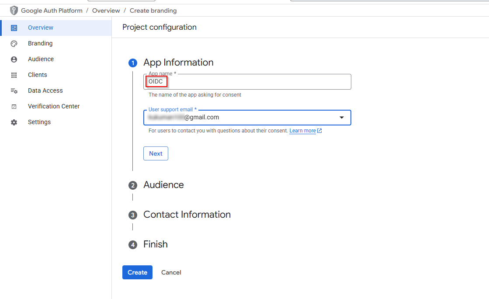Click the Google Auth Platform shield icon
489x299 pixels.
coord(14,10)
